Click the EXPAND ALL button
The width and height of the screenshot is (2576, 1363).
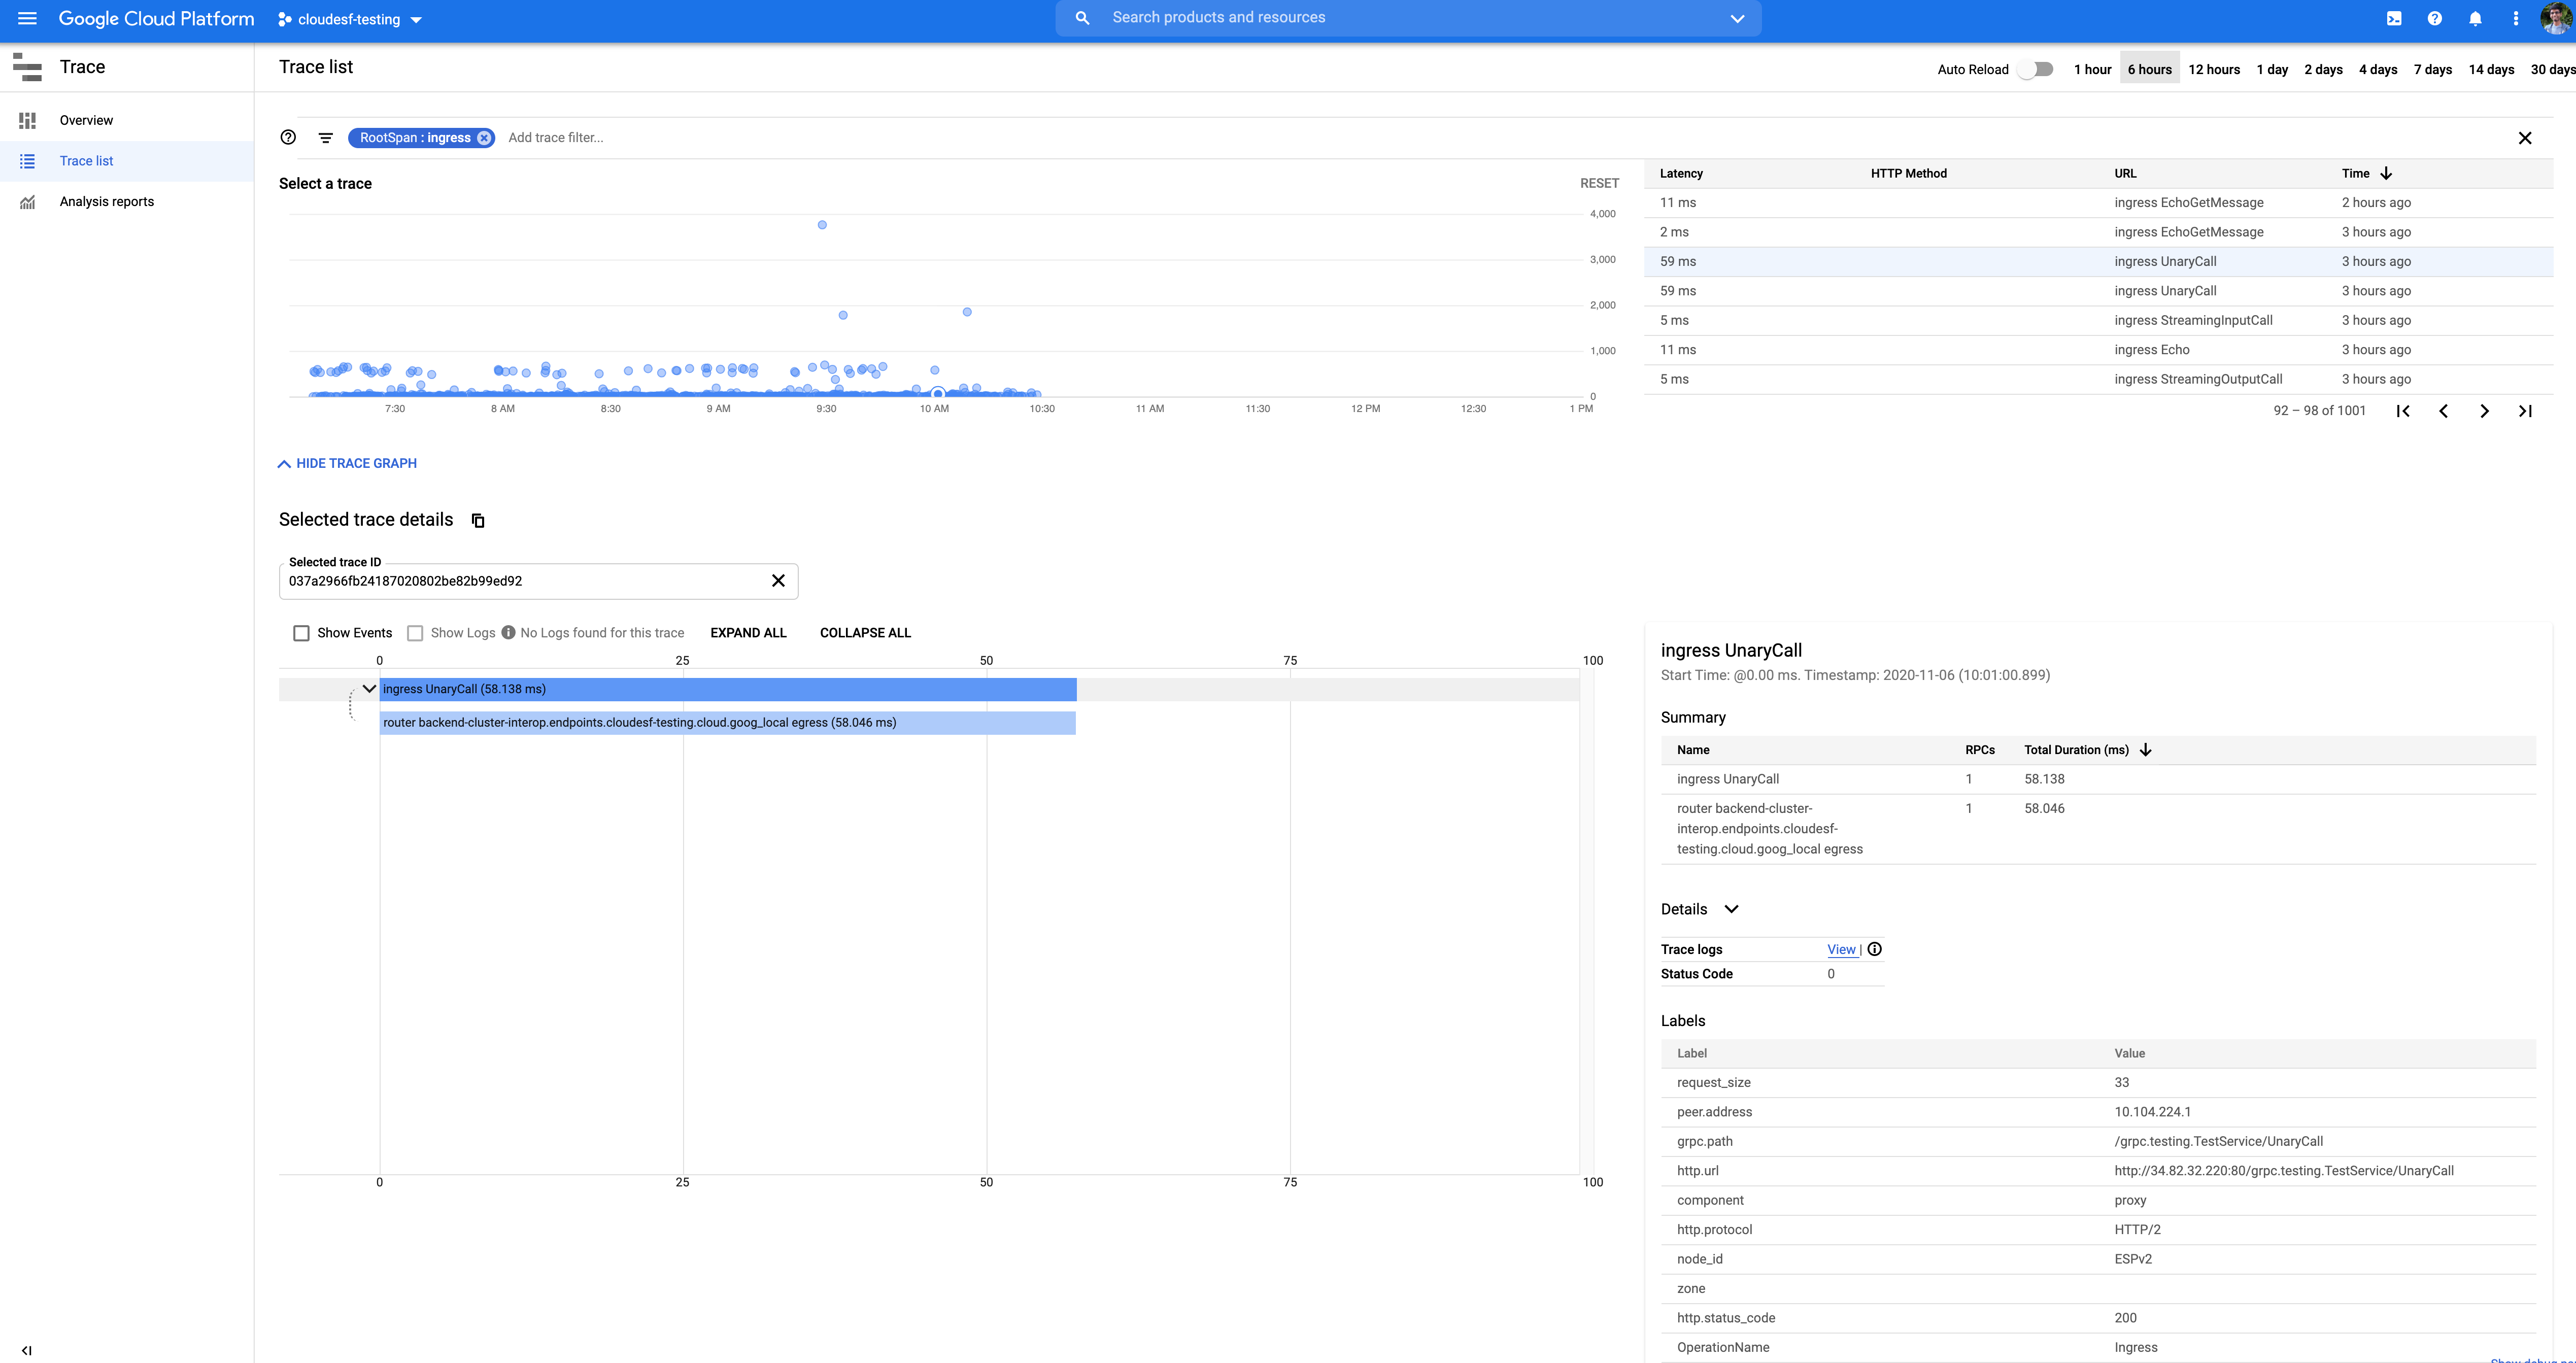click(x=748, y=632)
